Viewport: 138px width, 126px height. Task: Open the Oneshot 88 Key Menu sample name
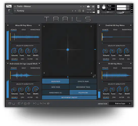(x=115, y=25)
